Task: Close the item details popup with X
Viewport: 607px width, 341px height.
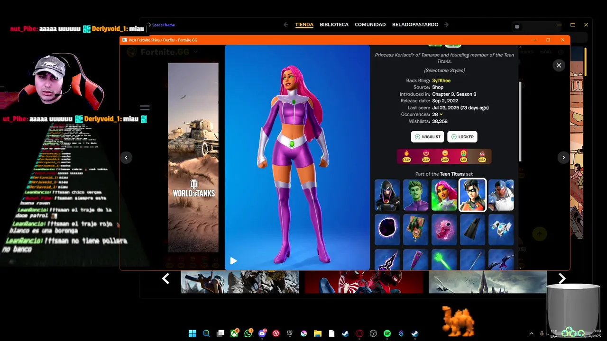Action: coord(559,65)
